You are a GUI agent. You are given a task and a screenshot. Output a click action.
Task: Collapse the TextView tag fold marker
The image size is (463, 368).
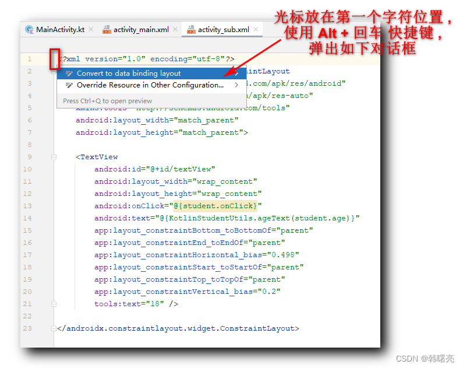[54, 157]
